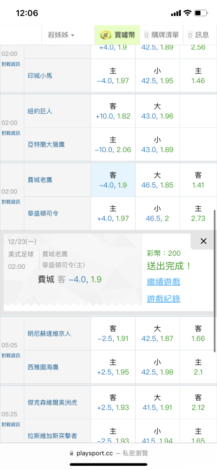
Task: Open 對戰資訊 for the 紐約巨人 game
Action: [11, 133]
